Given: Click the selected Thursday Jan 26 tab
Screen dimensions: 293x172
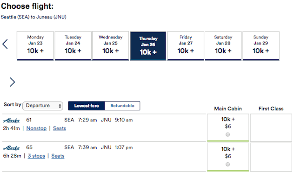Looking at the screenshot, I should 148,46.
